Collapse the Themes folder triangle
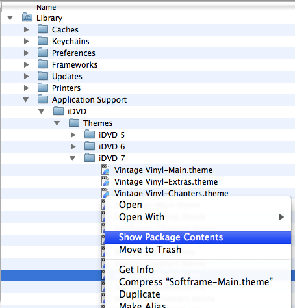 pyautogui.click(x=57, y=123)
